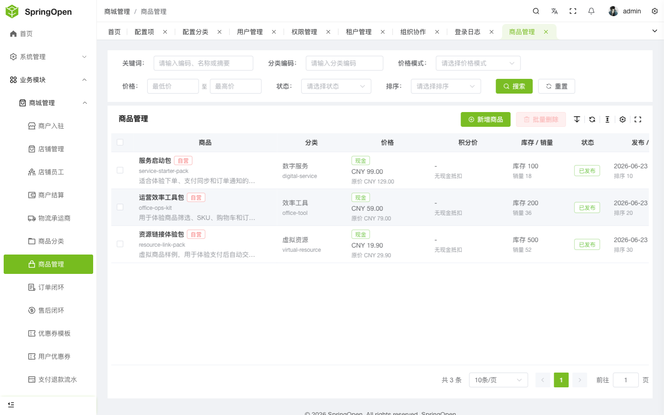Switch to the 权限管理 tab

point(304,32)
